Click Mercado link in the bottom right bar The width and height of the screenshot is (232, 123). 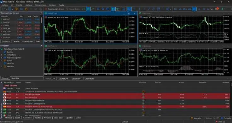(196, 118)
